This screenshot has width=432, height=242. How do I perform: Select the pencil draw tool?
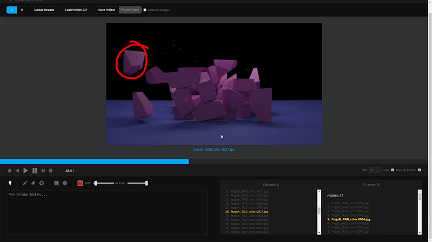point(25,183)
